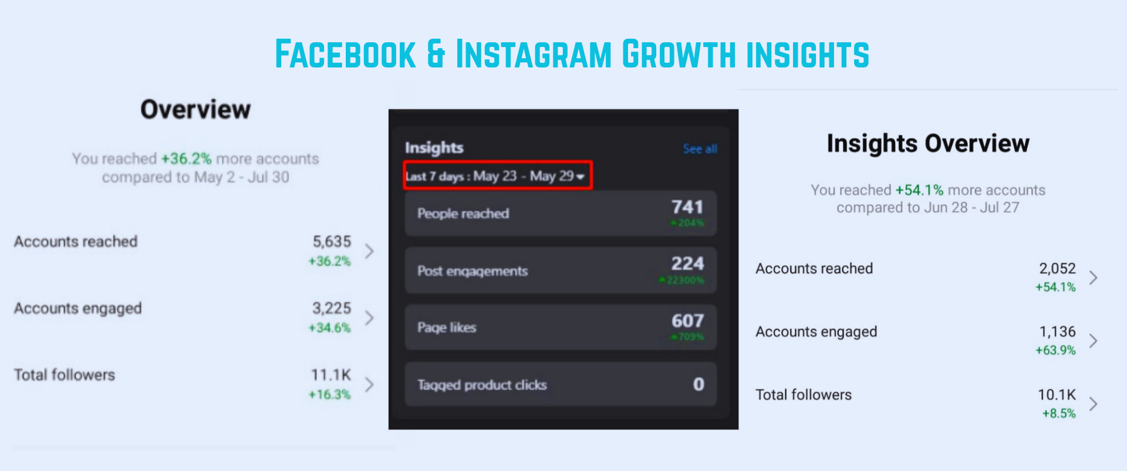Open the People reached insight card
Viewport: 1127px width, 471px height.
tap(559, 213)
